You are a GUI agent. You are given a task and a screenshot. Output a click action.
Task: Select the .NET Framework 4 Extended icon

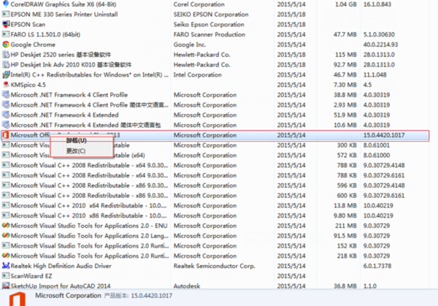(6, 115)
